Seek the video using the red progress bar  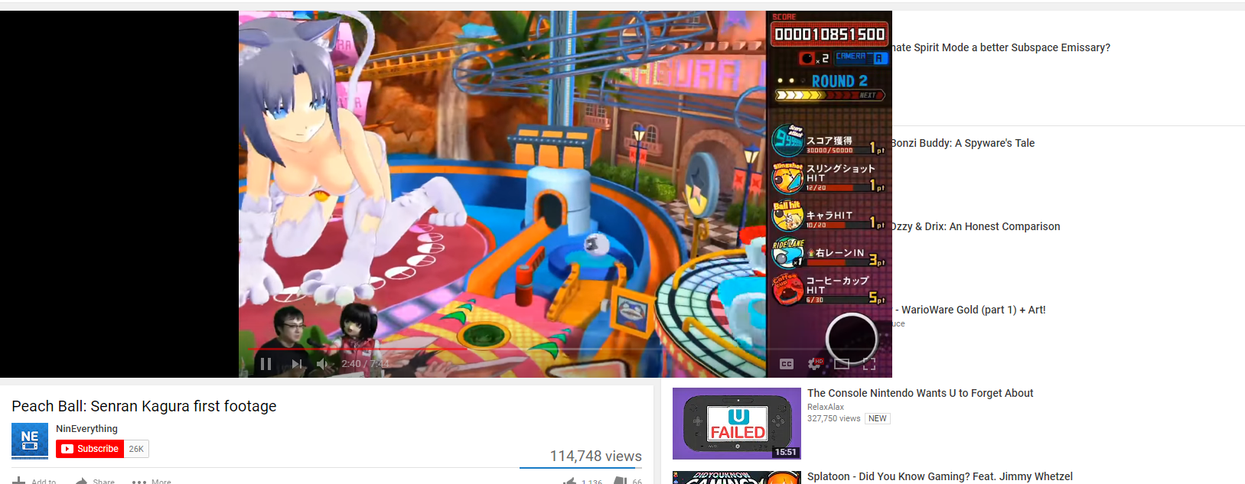pyautogui.click(x=565, y=349)
